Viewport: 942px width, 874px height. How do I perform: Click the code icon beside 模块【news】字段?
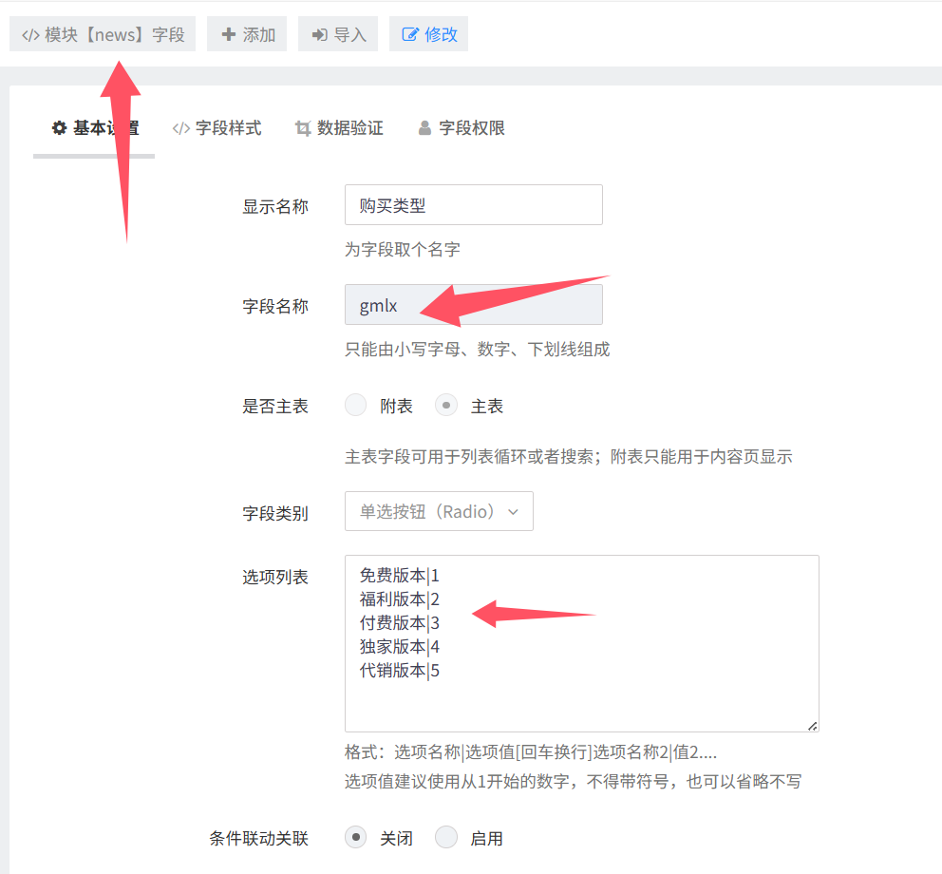(x=30, y=35)
